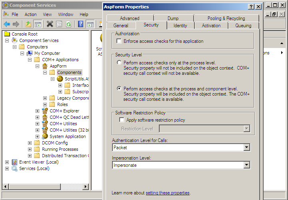Image resolution: width=288 pixels, height=200 pixels.
Task: Check Apply software restriction policy
Action: 122,120
